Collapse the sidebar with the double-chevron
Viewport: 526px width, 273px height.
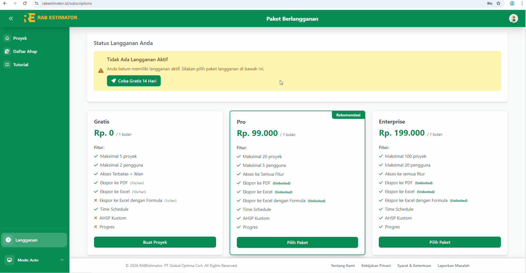[11, 18]
